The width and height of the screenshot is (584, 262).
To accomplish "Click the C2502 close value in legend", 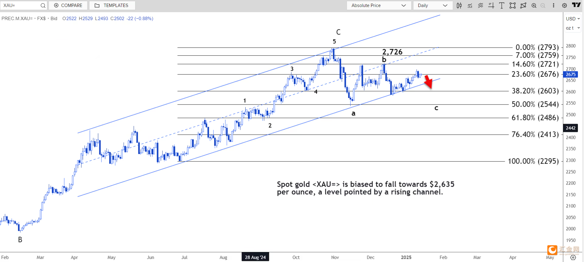I will (x=117, y=19).
